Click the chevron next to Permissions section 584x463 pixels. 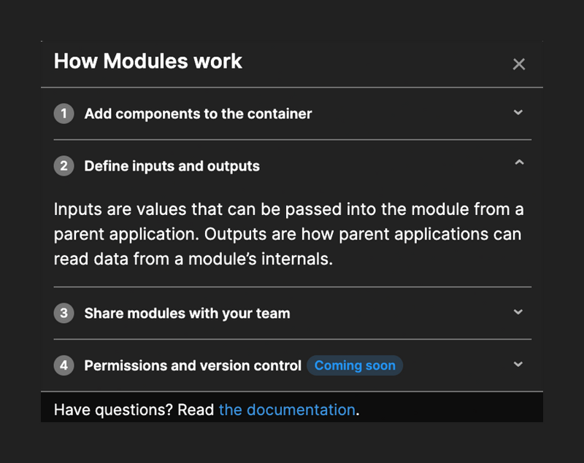pyautogui.click(x=518, y=365)
